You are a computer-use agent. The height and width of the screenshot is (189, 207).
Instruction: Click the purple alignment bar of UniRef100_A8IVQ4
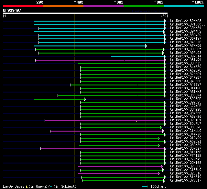pyautogui.click(x=100, y=60)
